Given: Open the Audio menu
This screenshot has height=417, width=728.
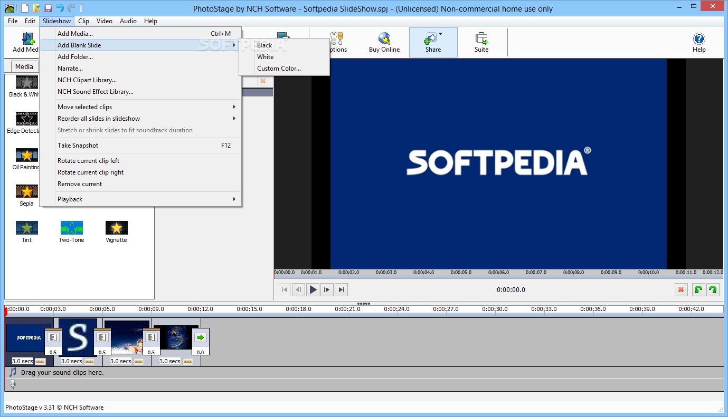Looking at the screenshot, I should click(x=128, y=21).
